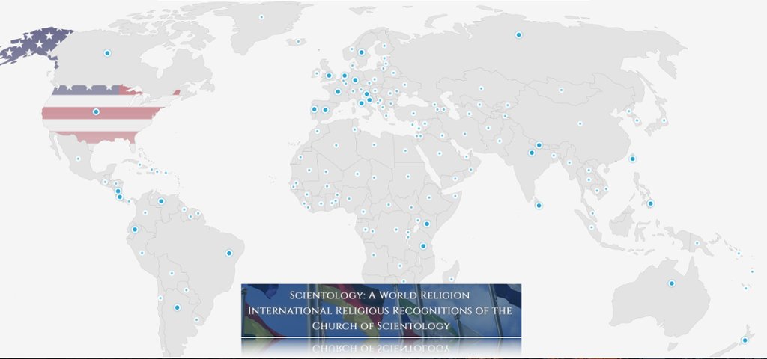Select the New Zealand marker
This screenshot has width=767, height=359.
pyautogui.click(x=745, y=340)
